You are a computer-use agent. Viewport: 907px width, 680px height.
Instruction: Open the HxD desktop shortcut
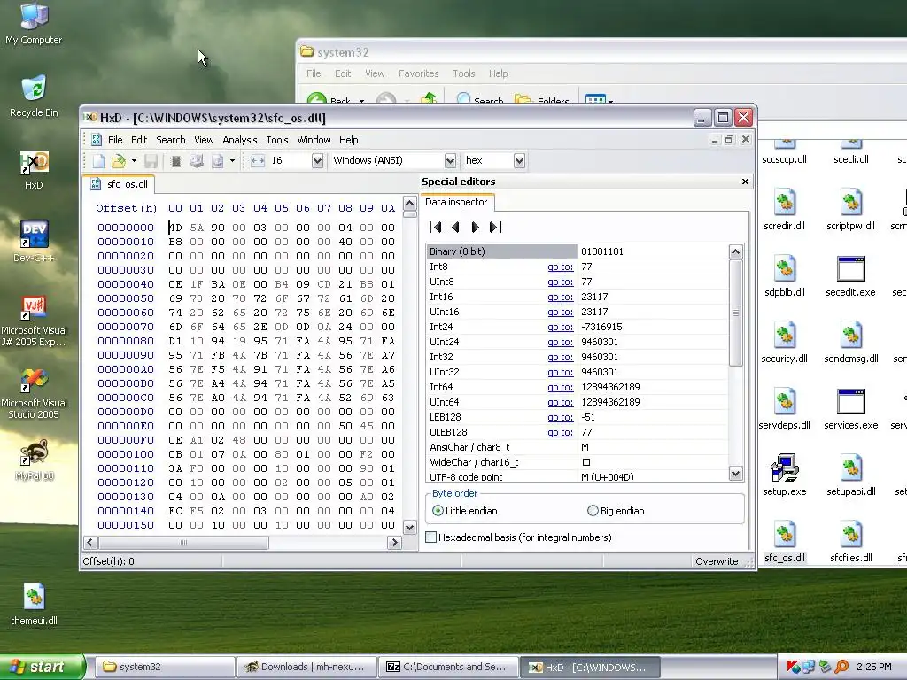point(35,170)
